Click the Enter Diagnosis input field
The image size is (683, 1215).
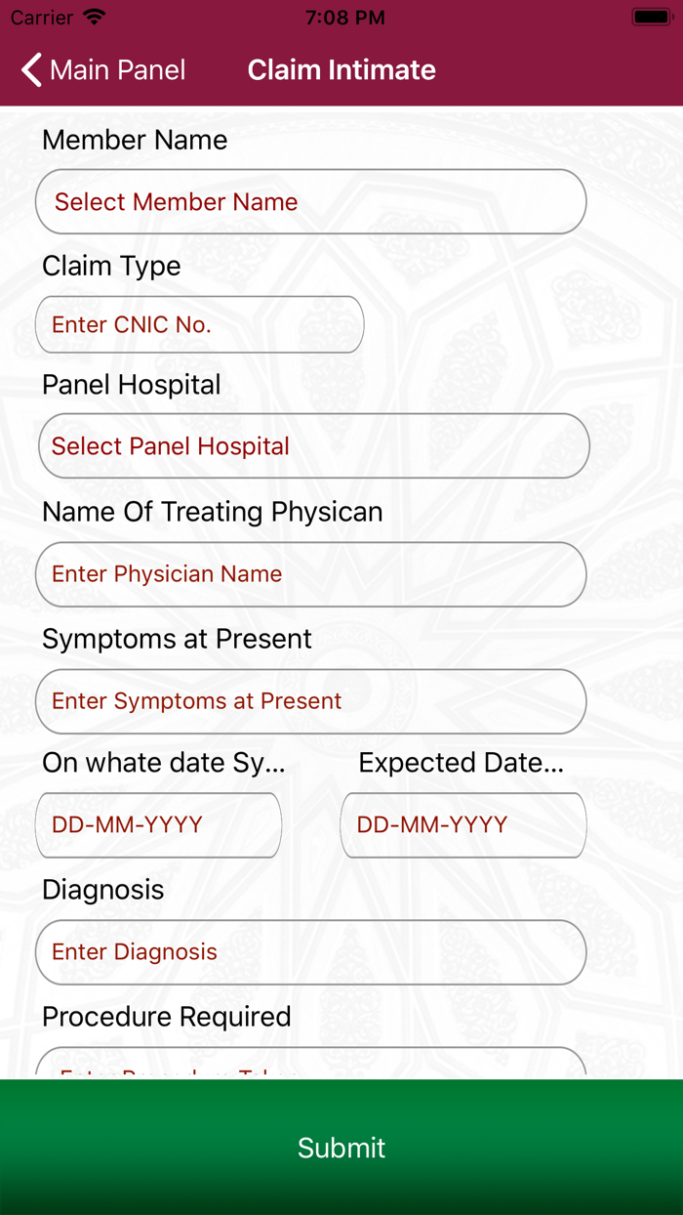(x=310, y=952)
